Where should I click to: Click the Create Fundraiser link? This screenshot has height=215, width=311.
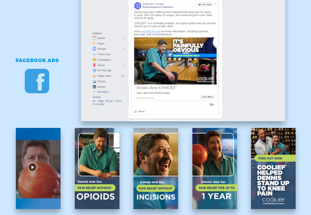98,104
